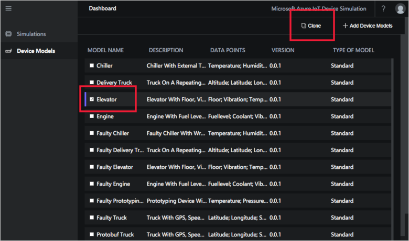
Task: Uncheck the Elevator model checkbox
Action: pyautogui.click(x=92, y=99)
